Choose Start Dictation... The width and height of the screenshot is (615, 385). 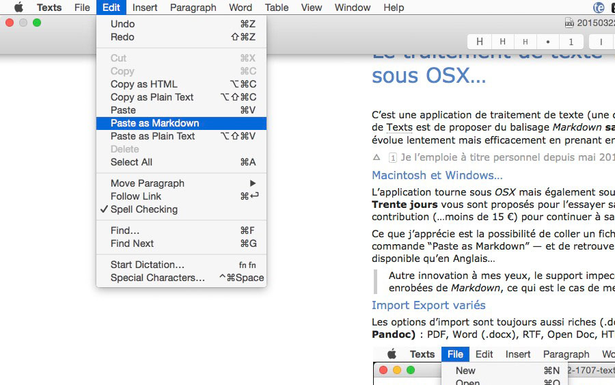click(181, 265)
